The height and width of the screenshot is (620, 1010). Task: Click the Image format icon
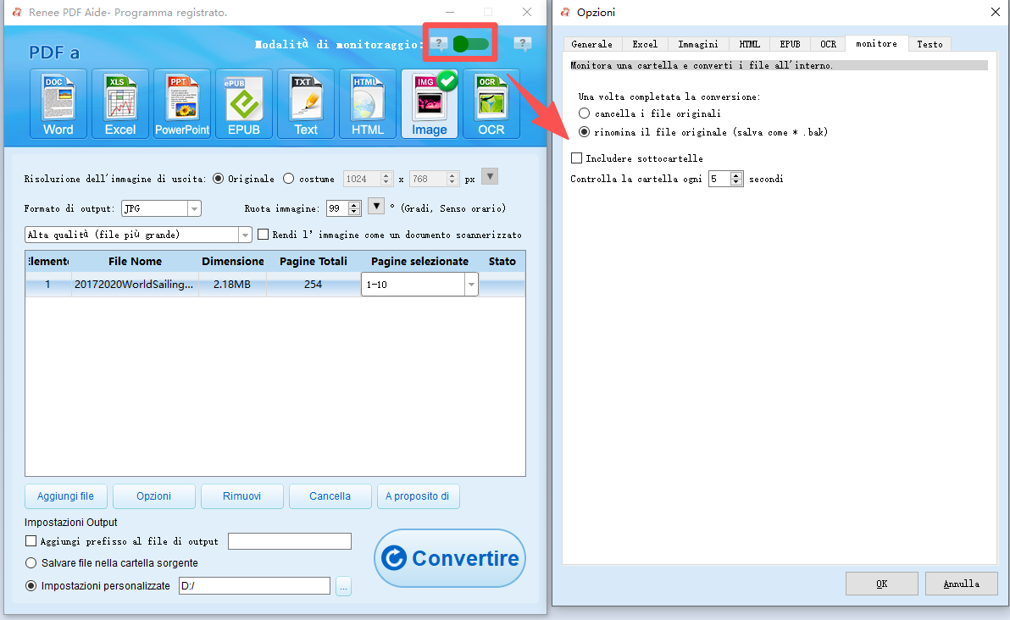[x=430, y=103]
